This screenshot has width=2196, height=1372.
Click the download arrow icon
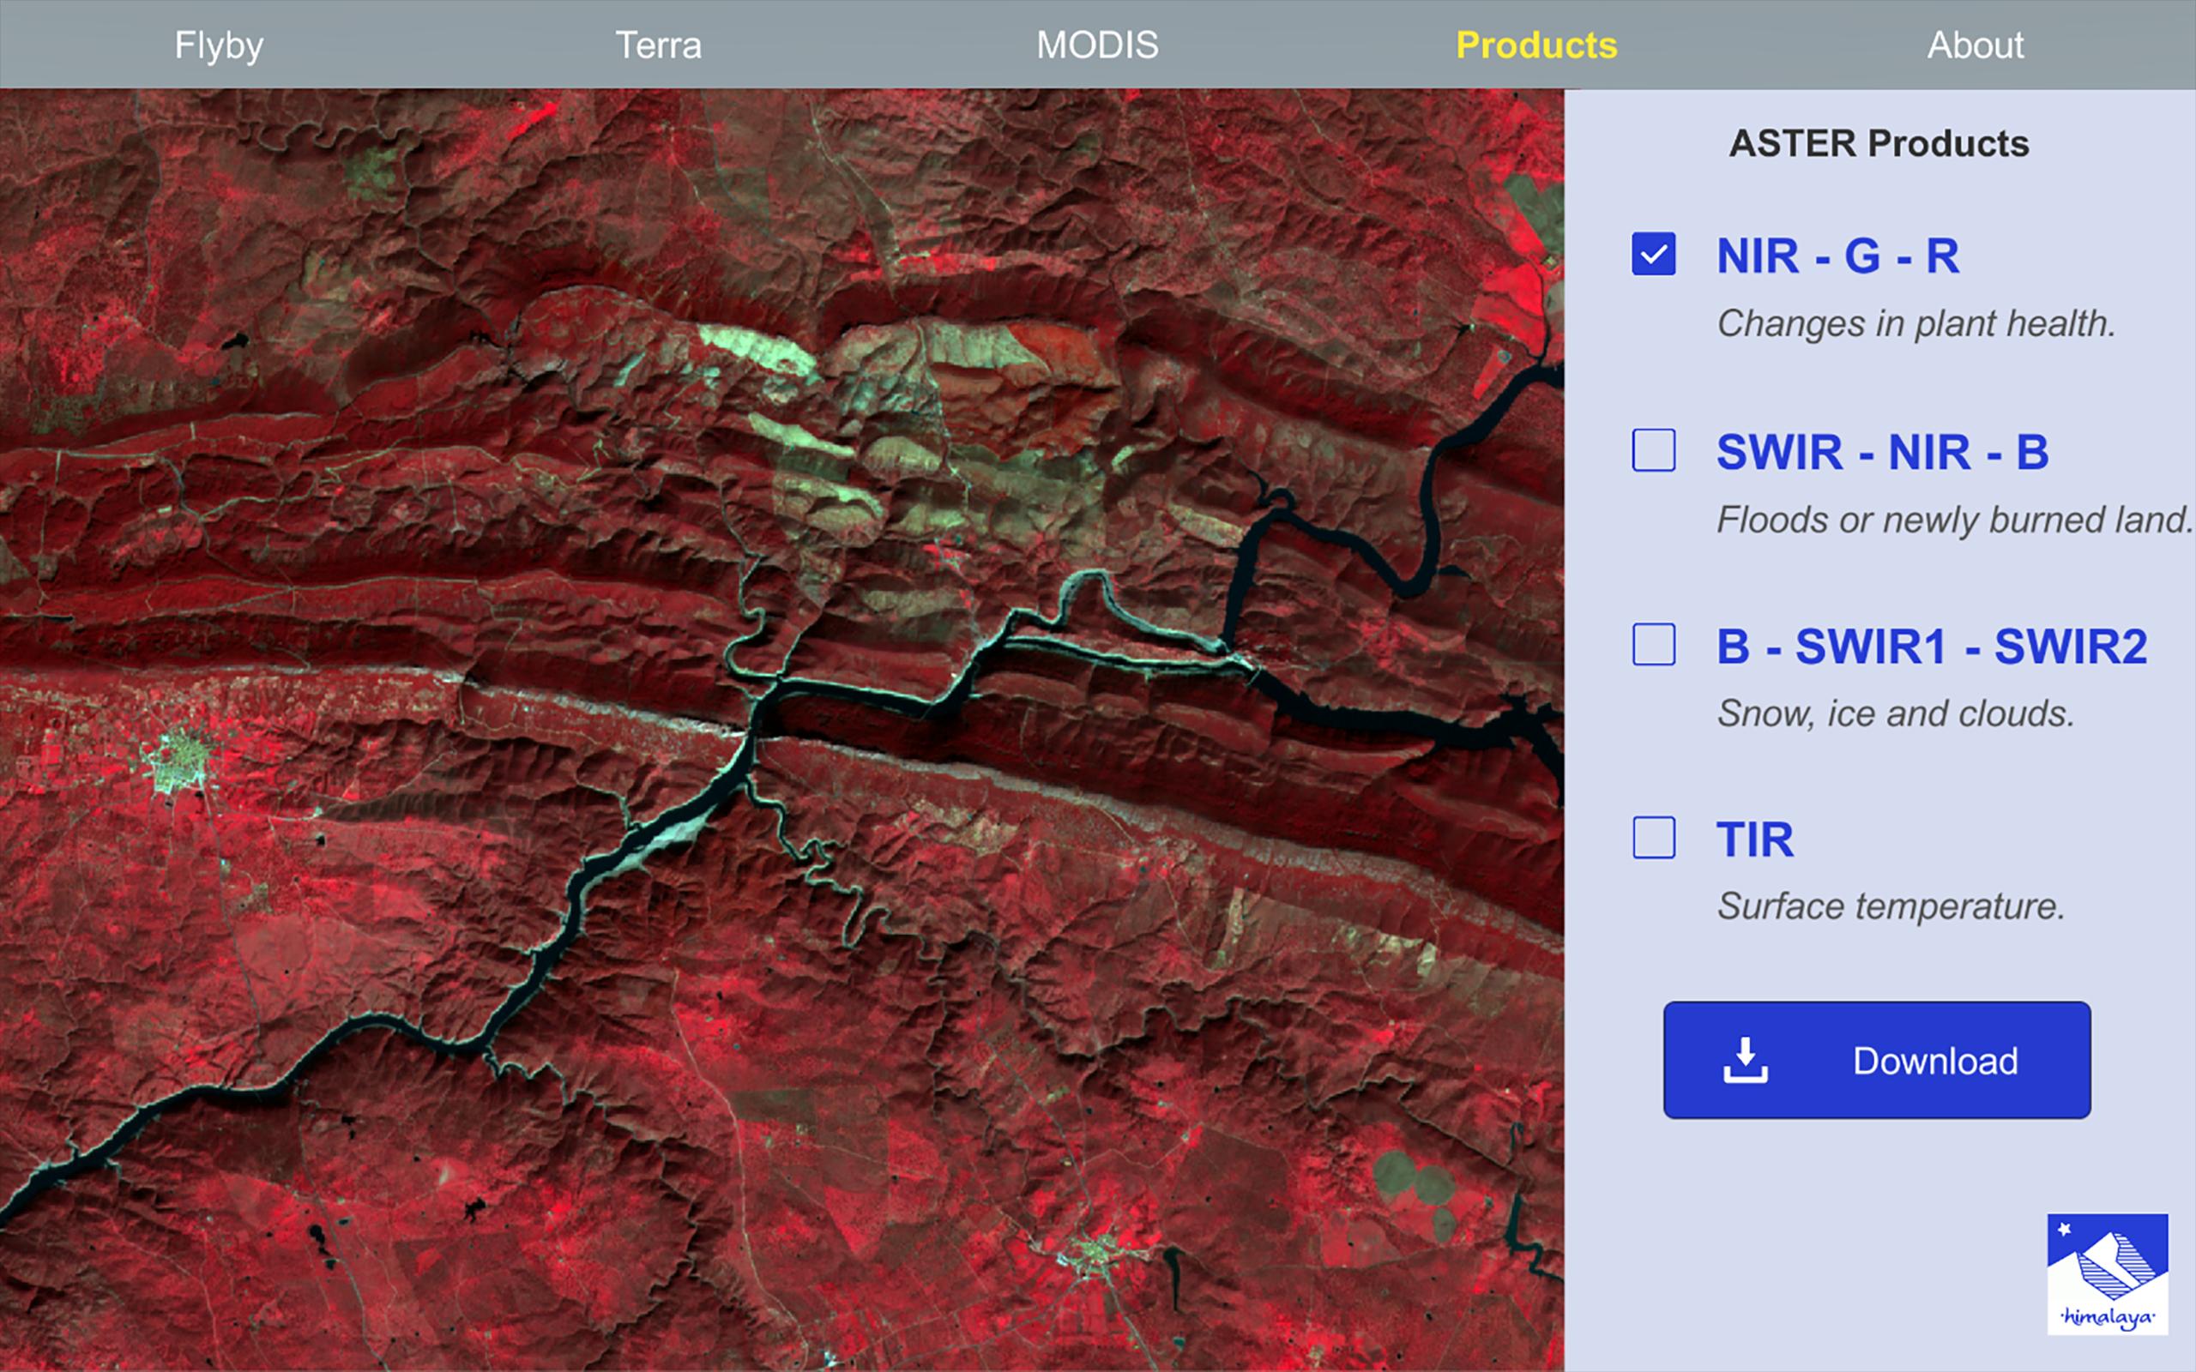1745,1060
